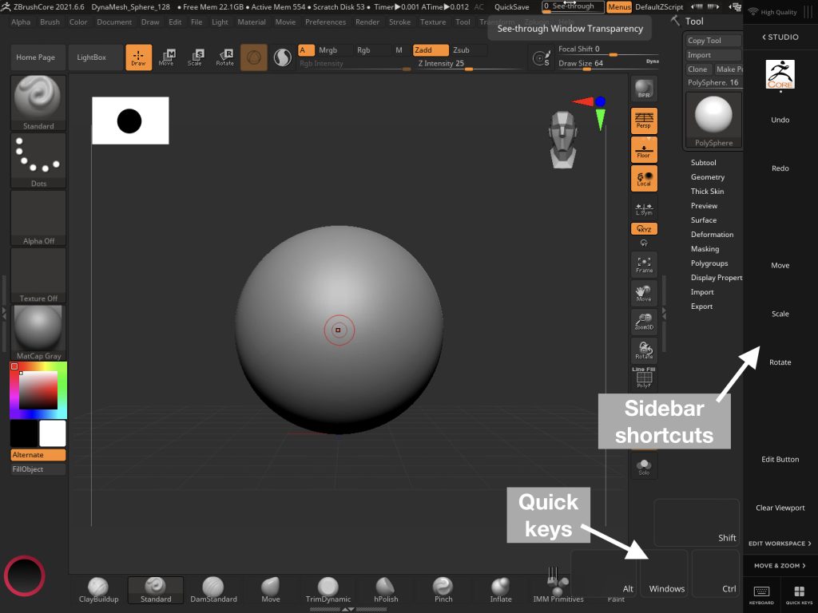Toggle Persp perspective view

643,121
